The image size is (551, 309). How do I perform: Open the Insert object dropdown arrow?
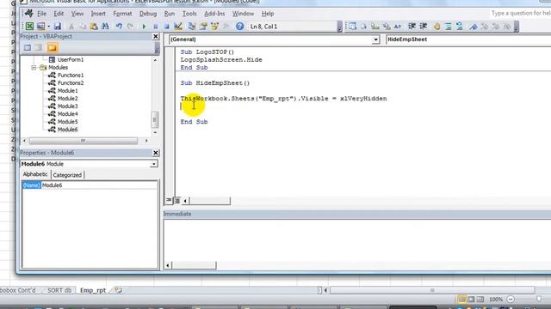(49, 27)
